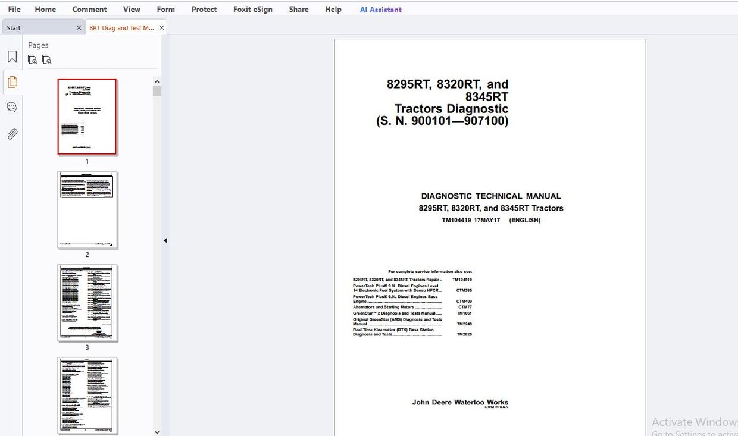Enlarge the page thumbnails size
The image size is (738, 436).
click(x=47, y=59)
